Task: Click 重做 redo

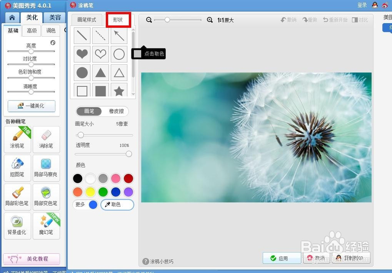Action: click(310, 20)
